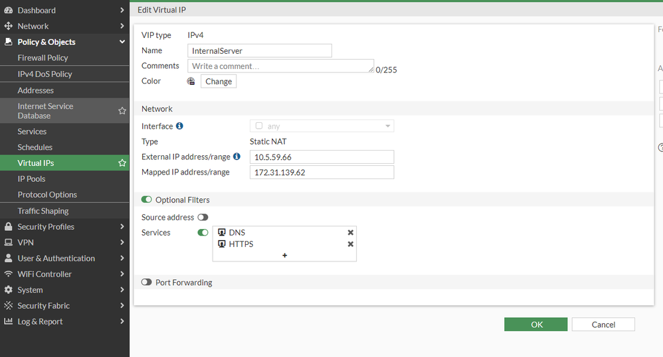Click the External IP address info icon
The height and width of the screenshot is (357, 663).
click(237, 157)
